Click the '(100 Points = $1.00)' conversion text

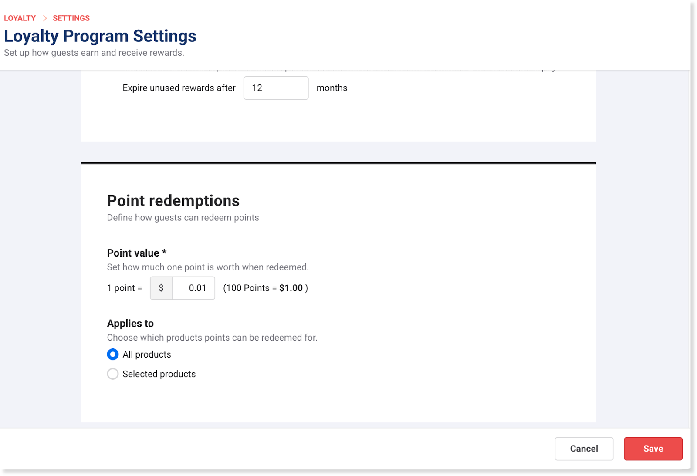265,288
